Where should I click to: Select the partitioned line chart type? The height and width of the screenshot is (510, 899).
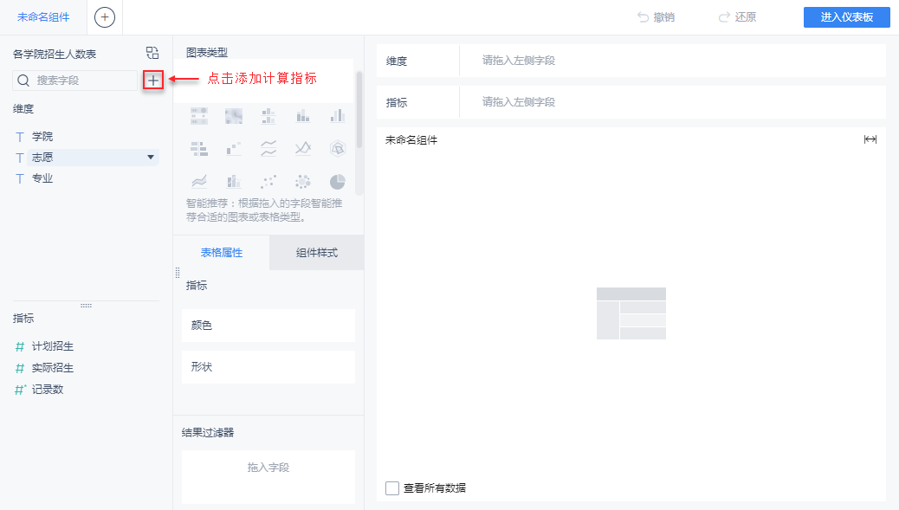pyautogui.click(x=268, y=149)
